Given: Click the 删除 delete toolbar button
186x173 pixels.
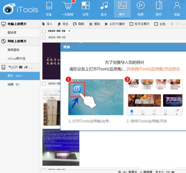Looking at the screenshot, I should [x=94, y=24].
